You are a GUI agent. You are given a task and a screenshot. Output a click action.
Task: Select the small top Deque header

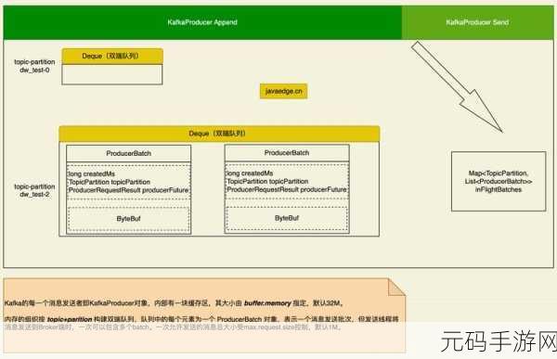coord(112,56)
